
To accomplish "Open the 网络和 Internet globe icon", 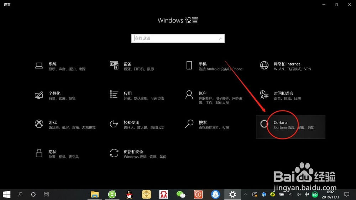I will (x=264, y=65).
